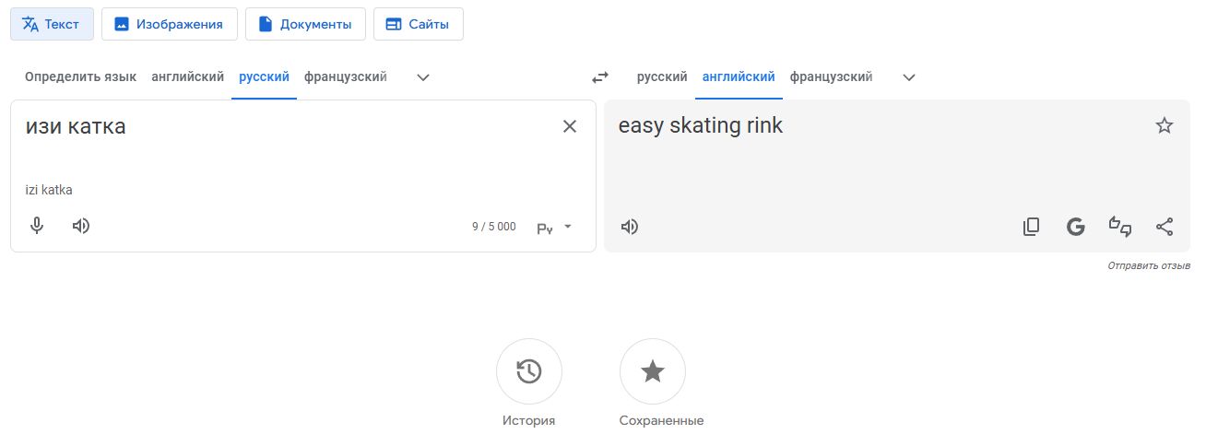This screenshot has height=446, width=1206.
Task: Rate this translation with thumbs icon
Action: pos(1119,227)
